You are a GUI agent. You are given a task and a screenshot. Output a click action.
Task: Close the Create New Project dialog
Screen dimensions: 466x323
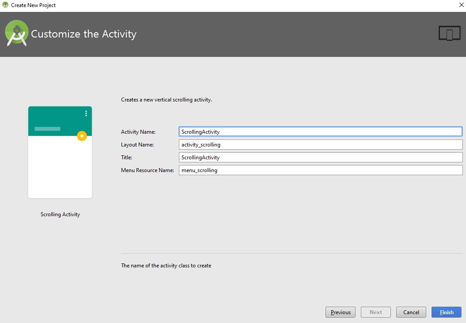coord(462,5)
